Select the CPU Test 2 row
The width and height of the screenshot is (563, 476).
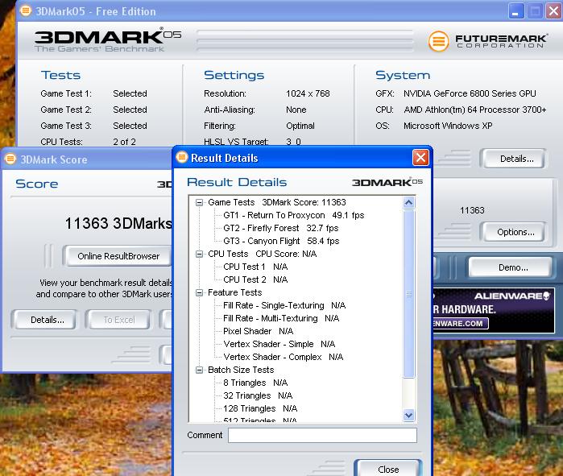point(255,280)
